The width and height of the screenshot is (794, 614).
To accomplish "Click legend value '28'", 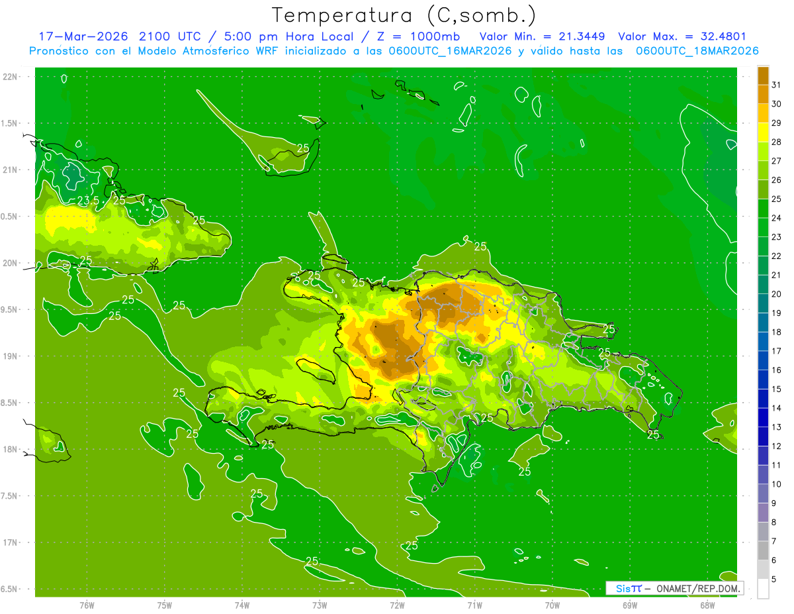I will [x=776, y=142].
